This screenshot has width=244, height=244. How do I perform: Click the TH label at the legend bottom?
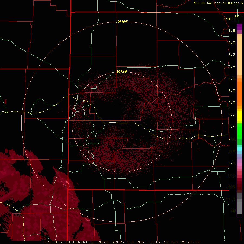(233, 211)
